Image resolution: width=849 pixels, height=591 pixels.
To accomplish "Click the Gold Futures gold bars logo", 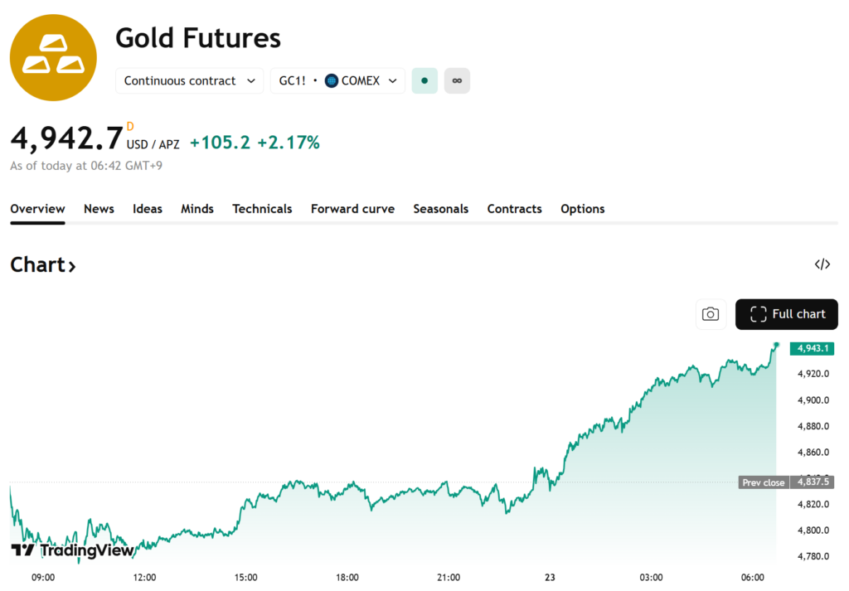I will pyautogui.click(x=53, y=58).
